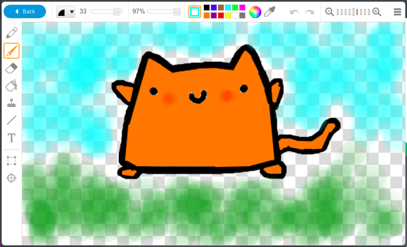Screen dimensions: 407x247
Task: Redo the last action
Action: click(309, 12)
